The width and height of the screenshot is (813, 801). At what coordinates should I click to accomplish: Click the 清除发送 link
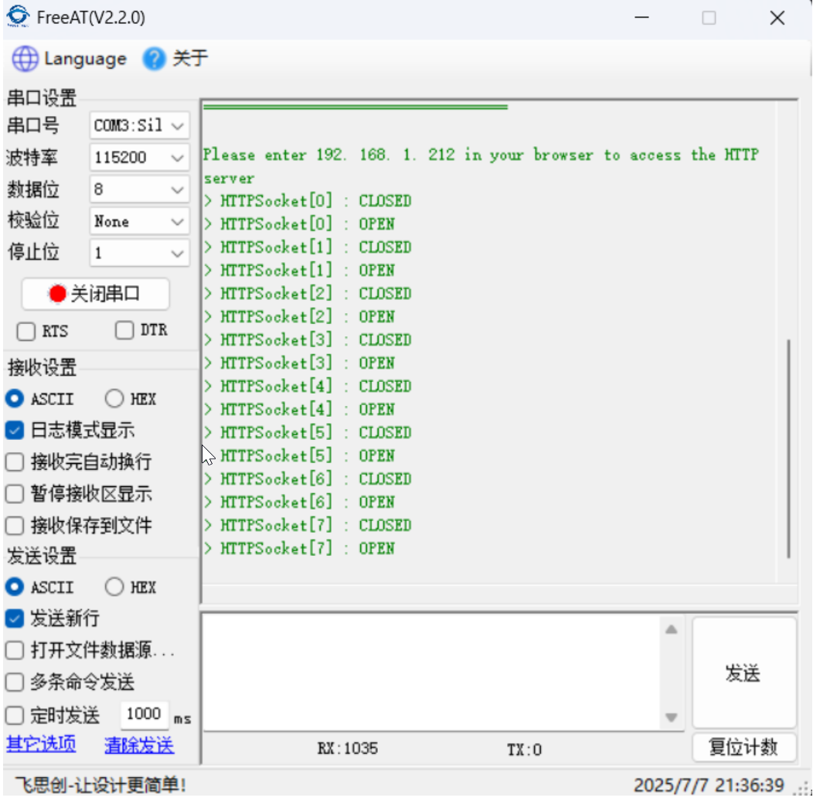(x=139, y=745)
